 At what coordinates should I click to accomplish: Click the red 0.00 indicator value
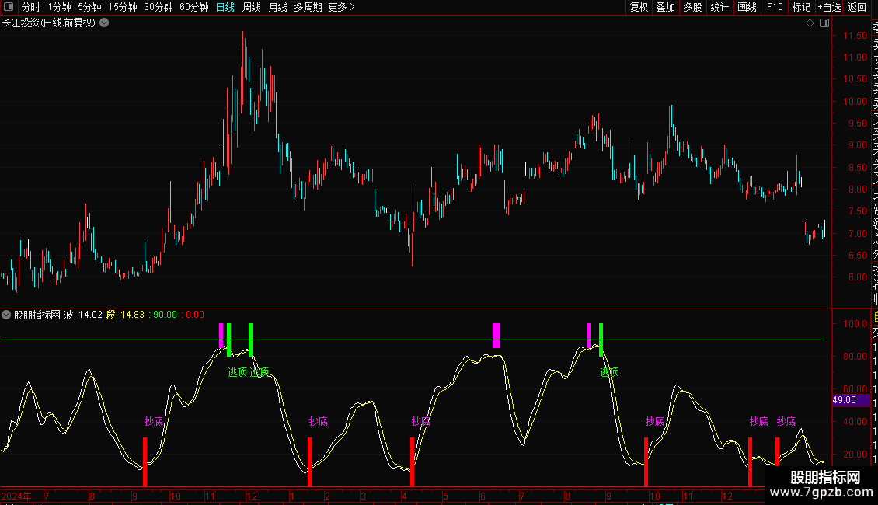[x=195, y=315]
